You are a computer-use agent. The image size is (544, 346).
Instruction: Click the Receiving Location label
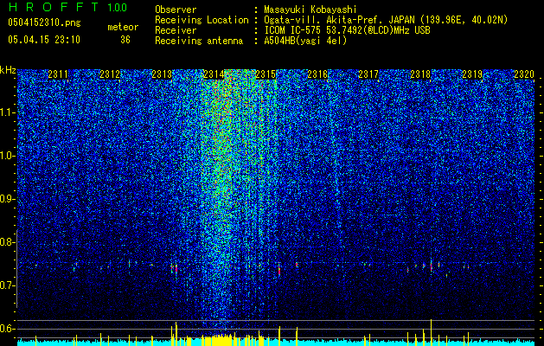pos(202,20)
